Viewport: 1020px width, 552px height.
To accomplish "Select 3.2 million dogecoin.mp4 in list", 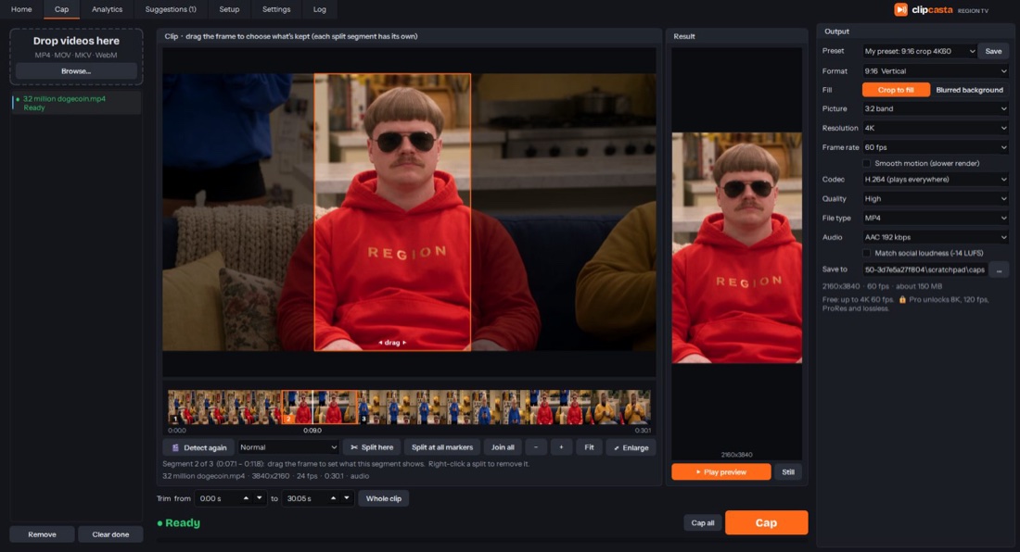I will coord(76,103).
